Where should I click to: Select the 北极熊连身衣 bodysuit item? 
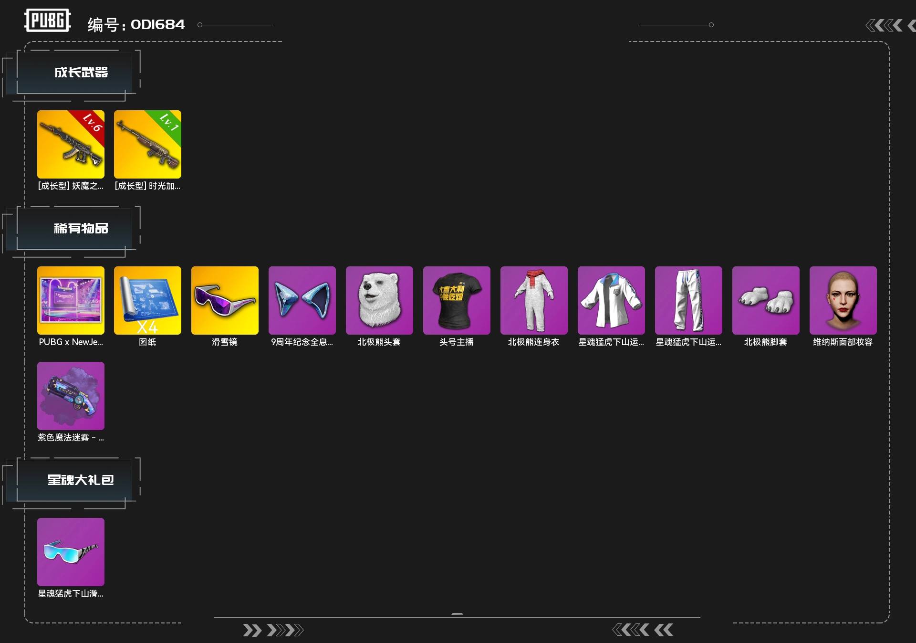point(534,300)
